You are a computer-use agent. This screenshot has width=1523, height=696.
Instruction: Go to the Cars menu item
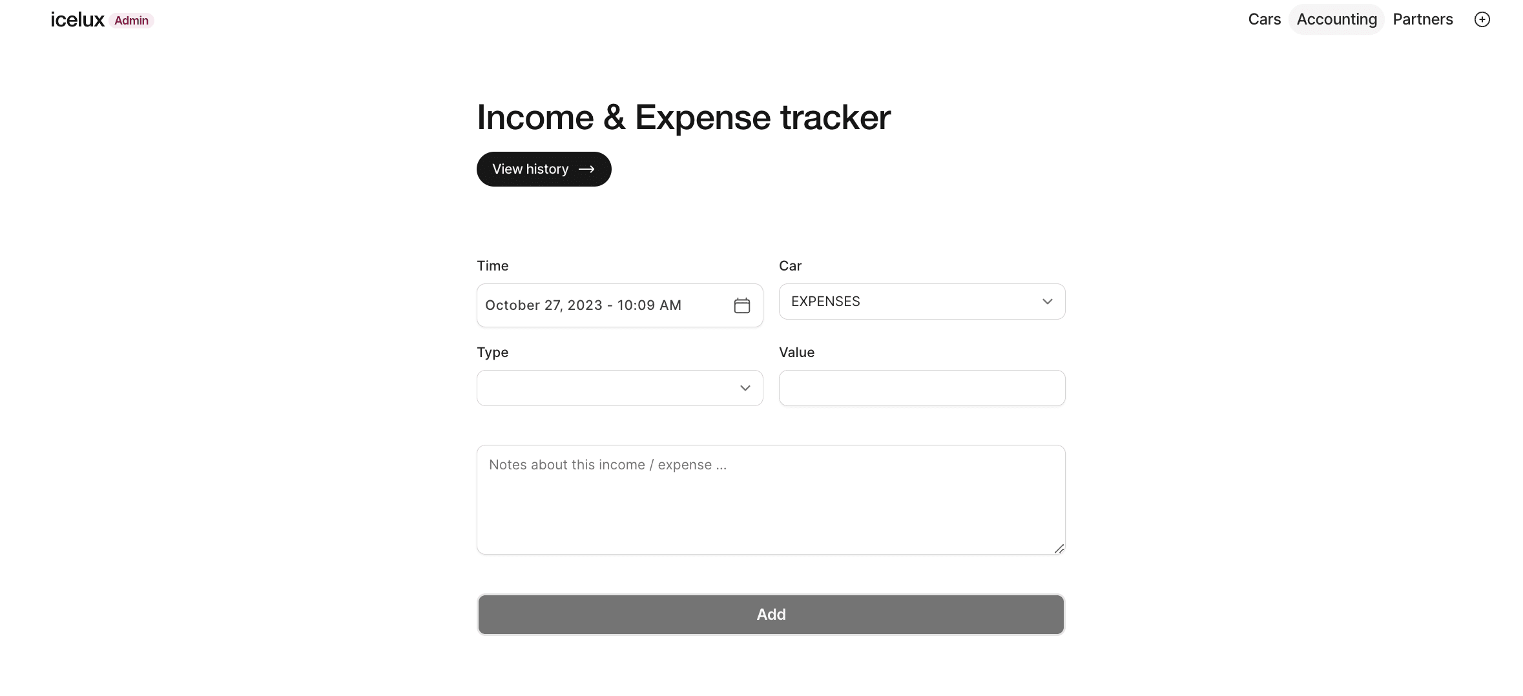(x=1264, y=19)
